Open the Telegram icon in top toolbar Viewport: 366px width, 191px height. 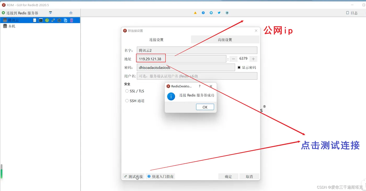coord(211,13)
